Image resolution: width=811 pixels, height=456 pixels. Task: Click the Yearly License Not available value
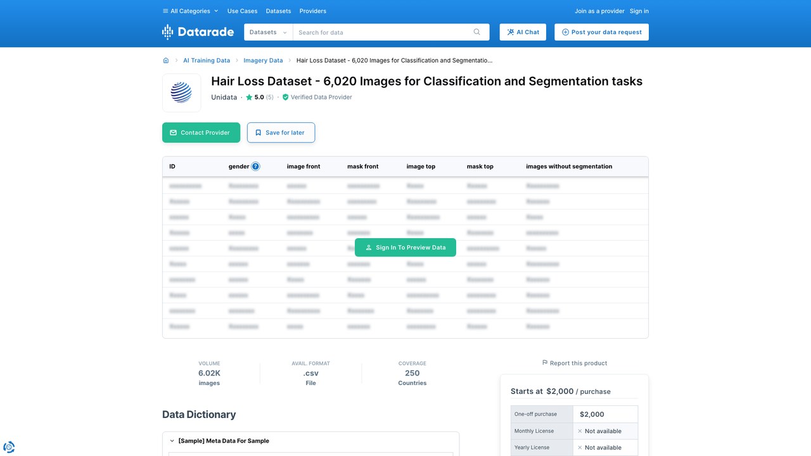pos(599,448)
